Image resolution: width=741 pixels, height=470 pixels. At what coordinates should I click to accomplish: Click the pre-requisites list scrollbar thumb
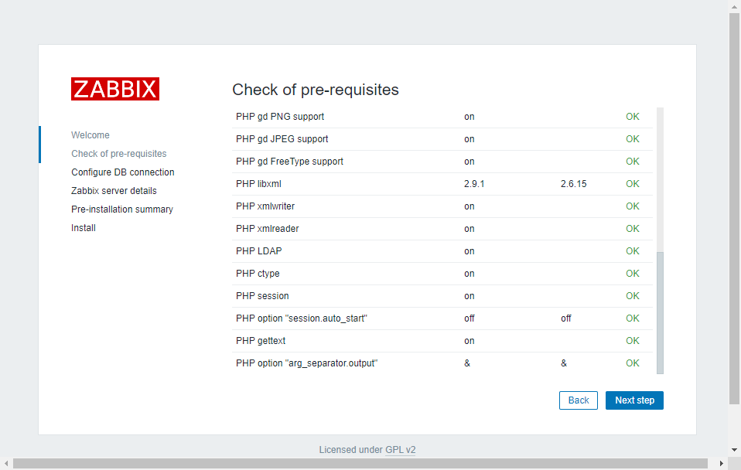660,312
